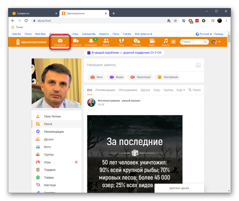Open the Русский language dropdown

click(204, 34)
